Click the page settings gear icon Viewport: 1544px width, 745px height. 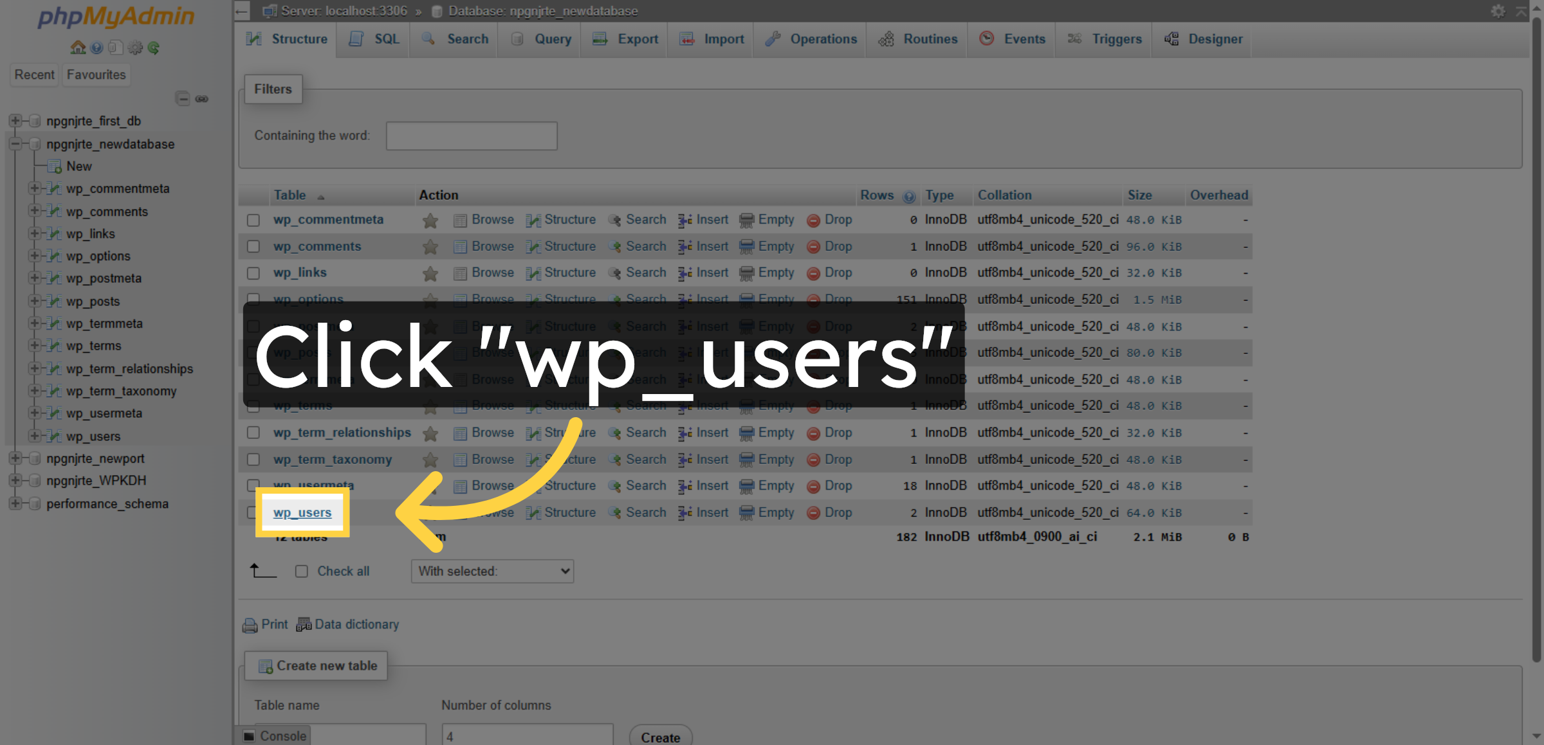(1498, 11)
